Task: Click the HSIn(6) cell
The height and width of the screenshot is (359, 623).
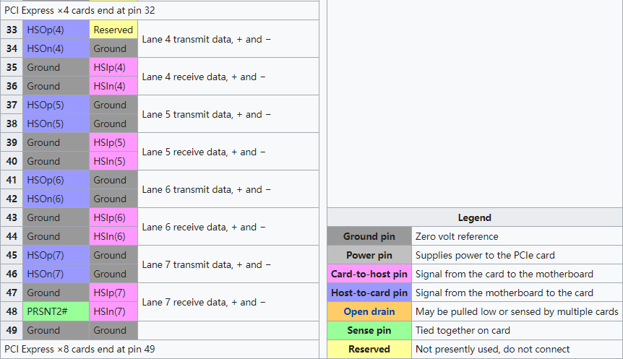Action: coord(113,236)
